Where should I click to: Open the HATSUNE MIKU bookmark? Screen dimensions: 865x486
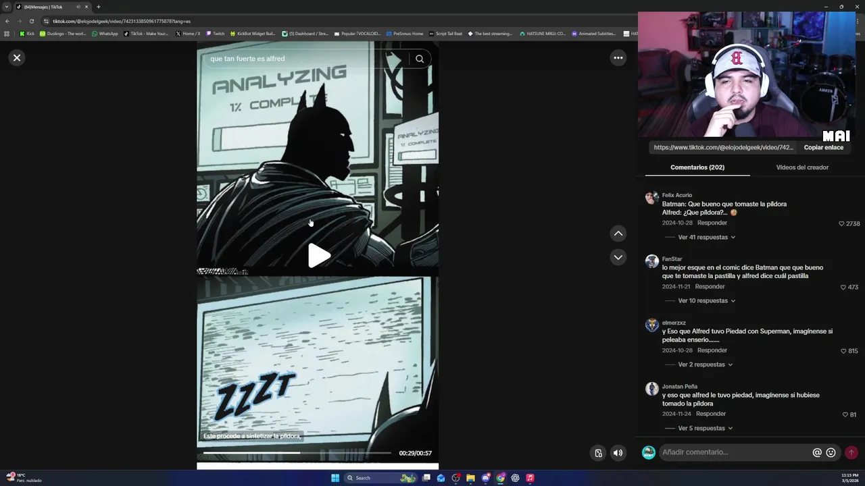tap(543, 33)
